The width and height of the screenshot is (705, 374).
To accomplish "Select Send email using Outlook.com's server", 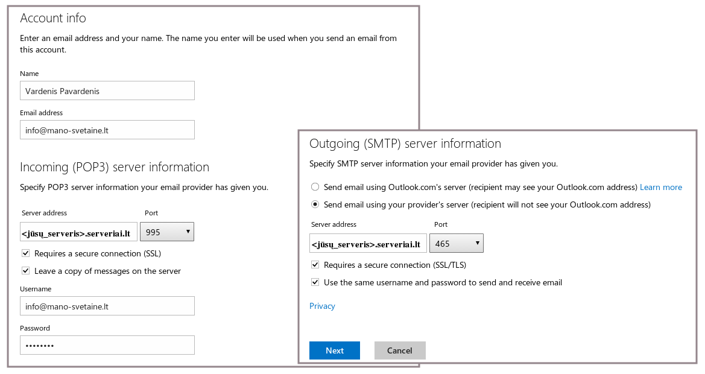I will [315, 187].
